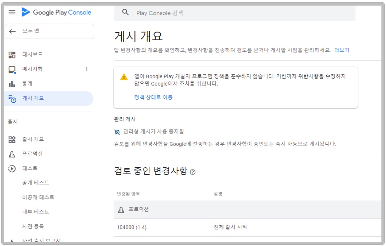Click the 통계 bar chart icon
The width and height of the screenshot is (386, 246).
pyautogui.click(x=12, y=84)
